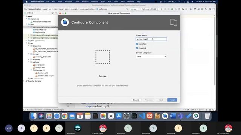
Task: Run the app with the play icon
Action: coord(162,9)
